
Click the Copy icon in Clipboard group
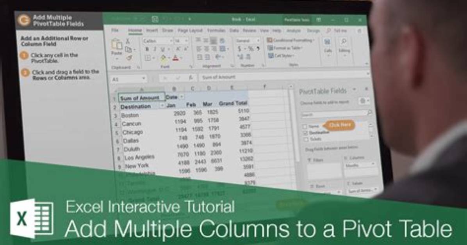click(x=128, y=50)
